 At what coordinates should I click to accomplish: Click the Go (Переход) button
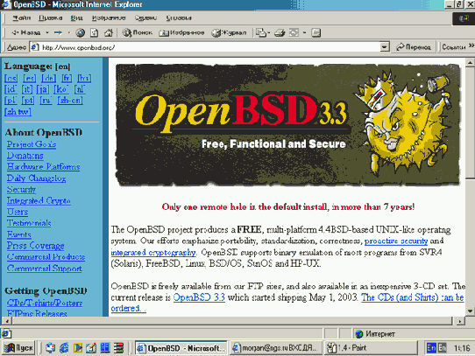pyautogui.click(x=414, y=47)
